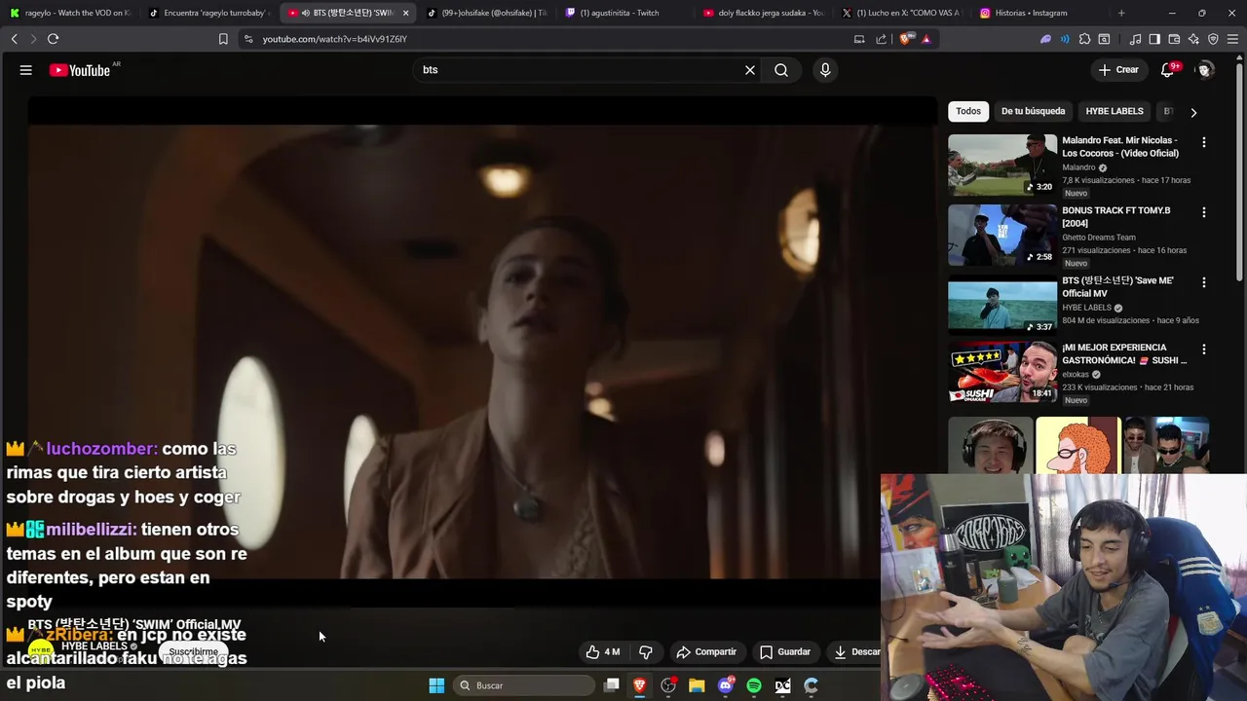
Task: Open the Windows Start menu
Action: 436,685
